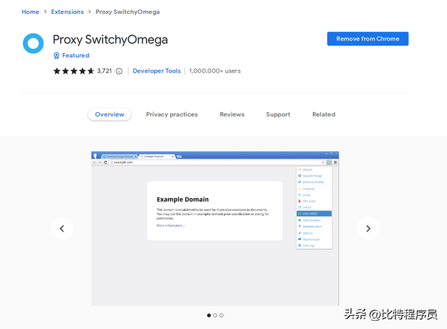The height and width of the screenshot is (329, 447).
Task: Select the third carousel dot indicator
Action: [x=221, y=315]
